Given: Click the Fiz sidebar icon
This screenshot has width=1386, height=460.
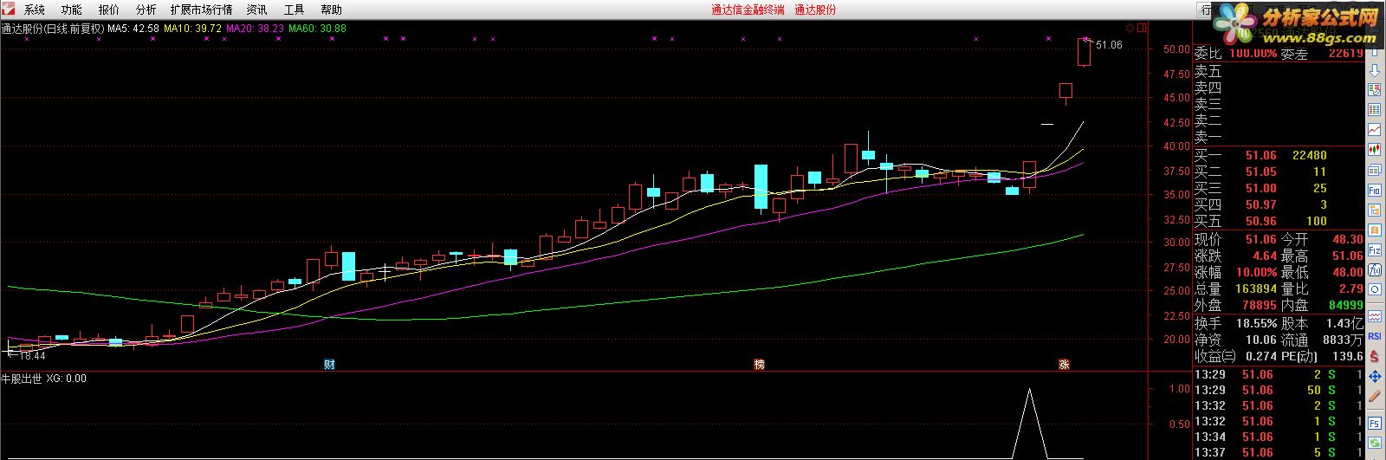Looking at the screenshot, I should 1375,249.
